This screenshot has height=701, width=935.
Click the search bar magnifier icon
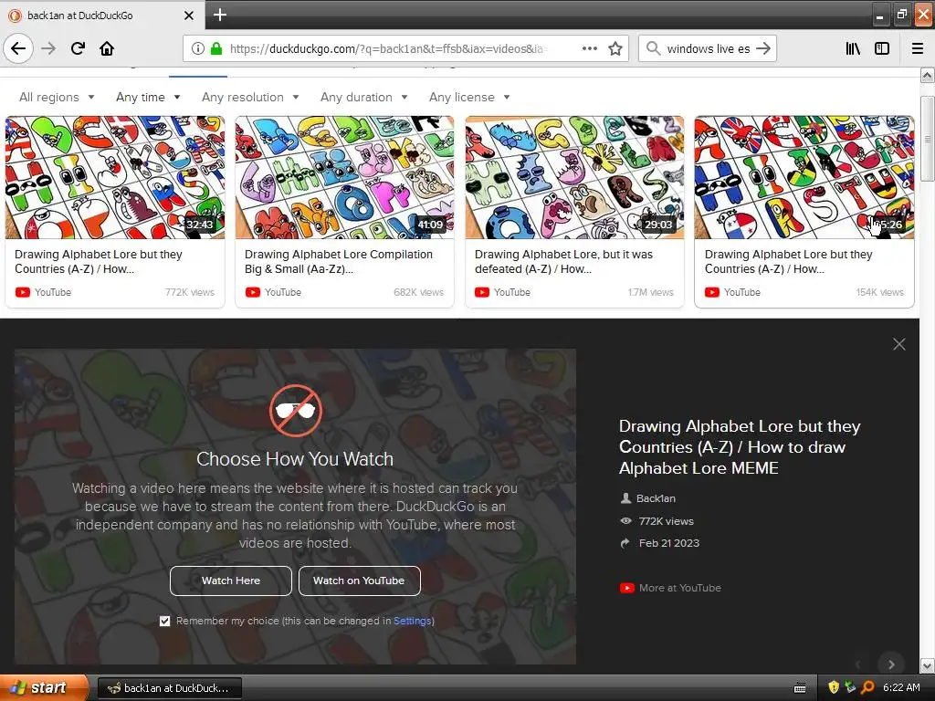click(x=654, y=48)
